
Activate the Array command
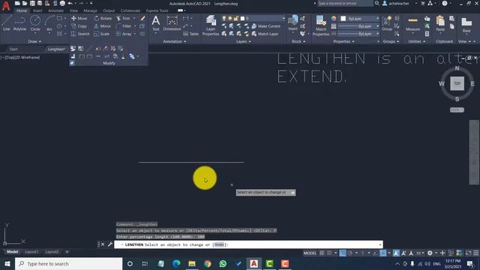pos(124,34)
